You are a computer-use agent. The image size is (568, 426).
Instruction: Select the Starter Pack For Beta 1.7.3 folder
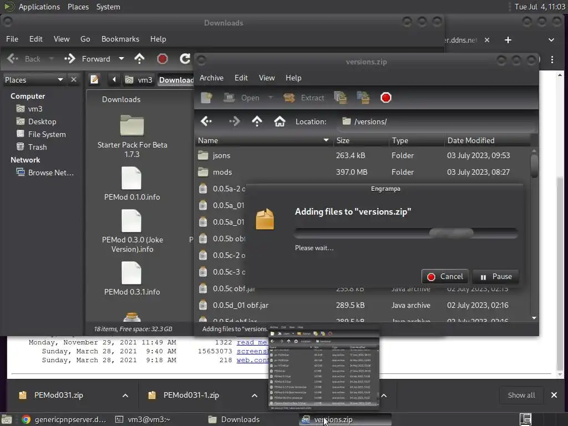click(132, 136)
